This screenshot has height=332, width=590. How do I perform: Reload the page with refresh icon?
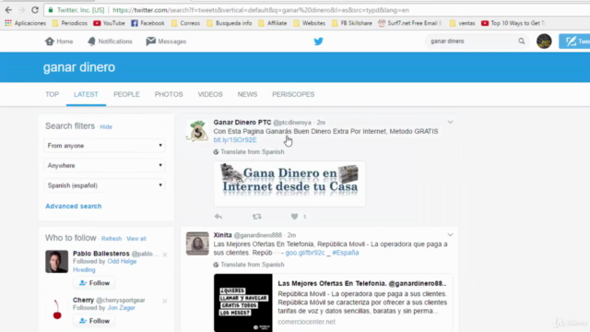(x=35, y=10)
